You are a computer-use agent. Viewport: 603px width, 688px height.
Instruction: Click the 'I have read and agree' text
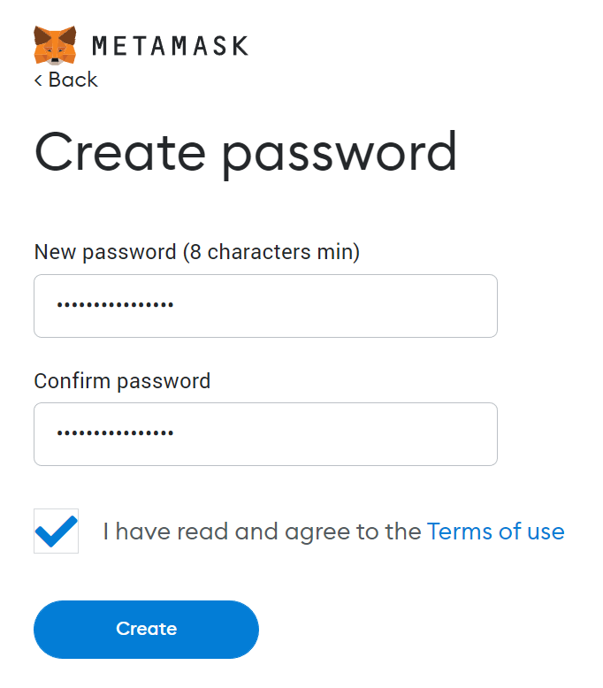tap(262, 531)
